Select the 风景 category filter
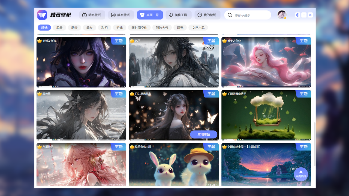Image resolution: width=349 pixels, height=196 pixels. (x=59, y=28)
